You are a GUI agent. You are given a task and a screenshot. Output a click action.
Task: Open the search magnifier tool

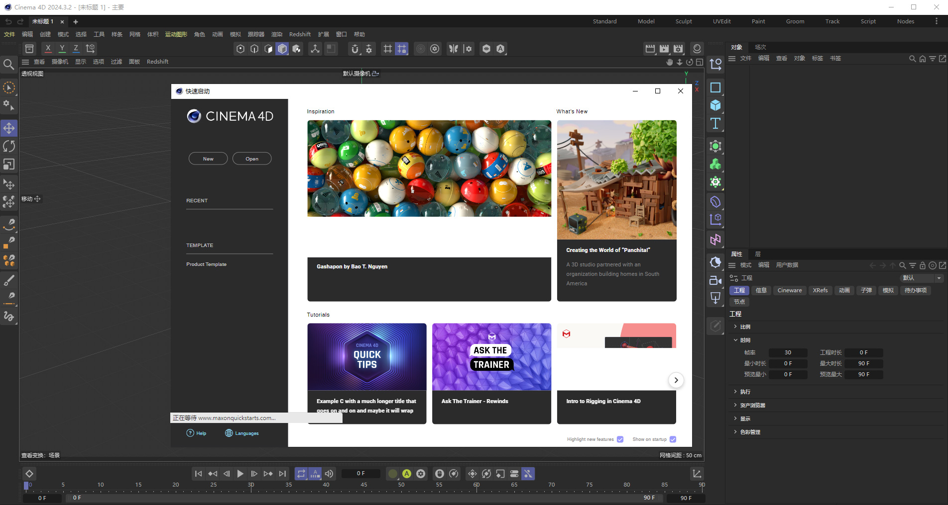click(8, 64)
